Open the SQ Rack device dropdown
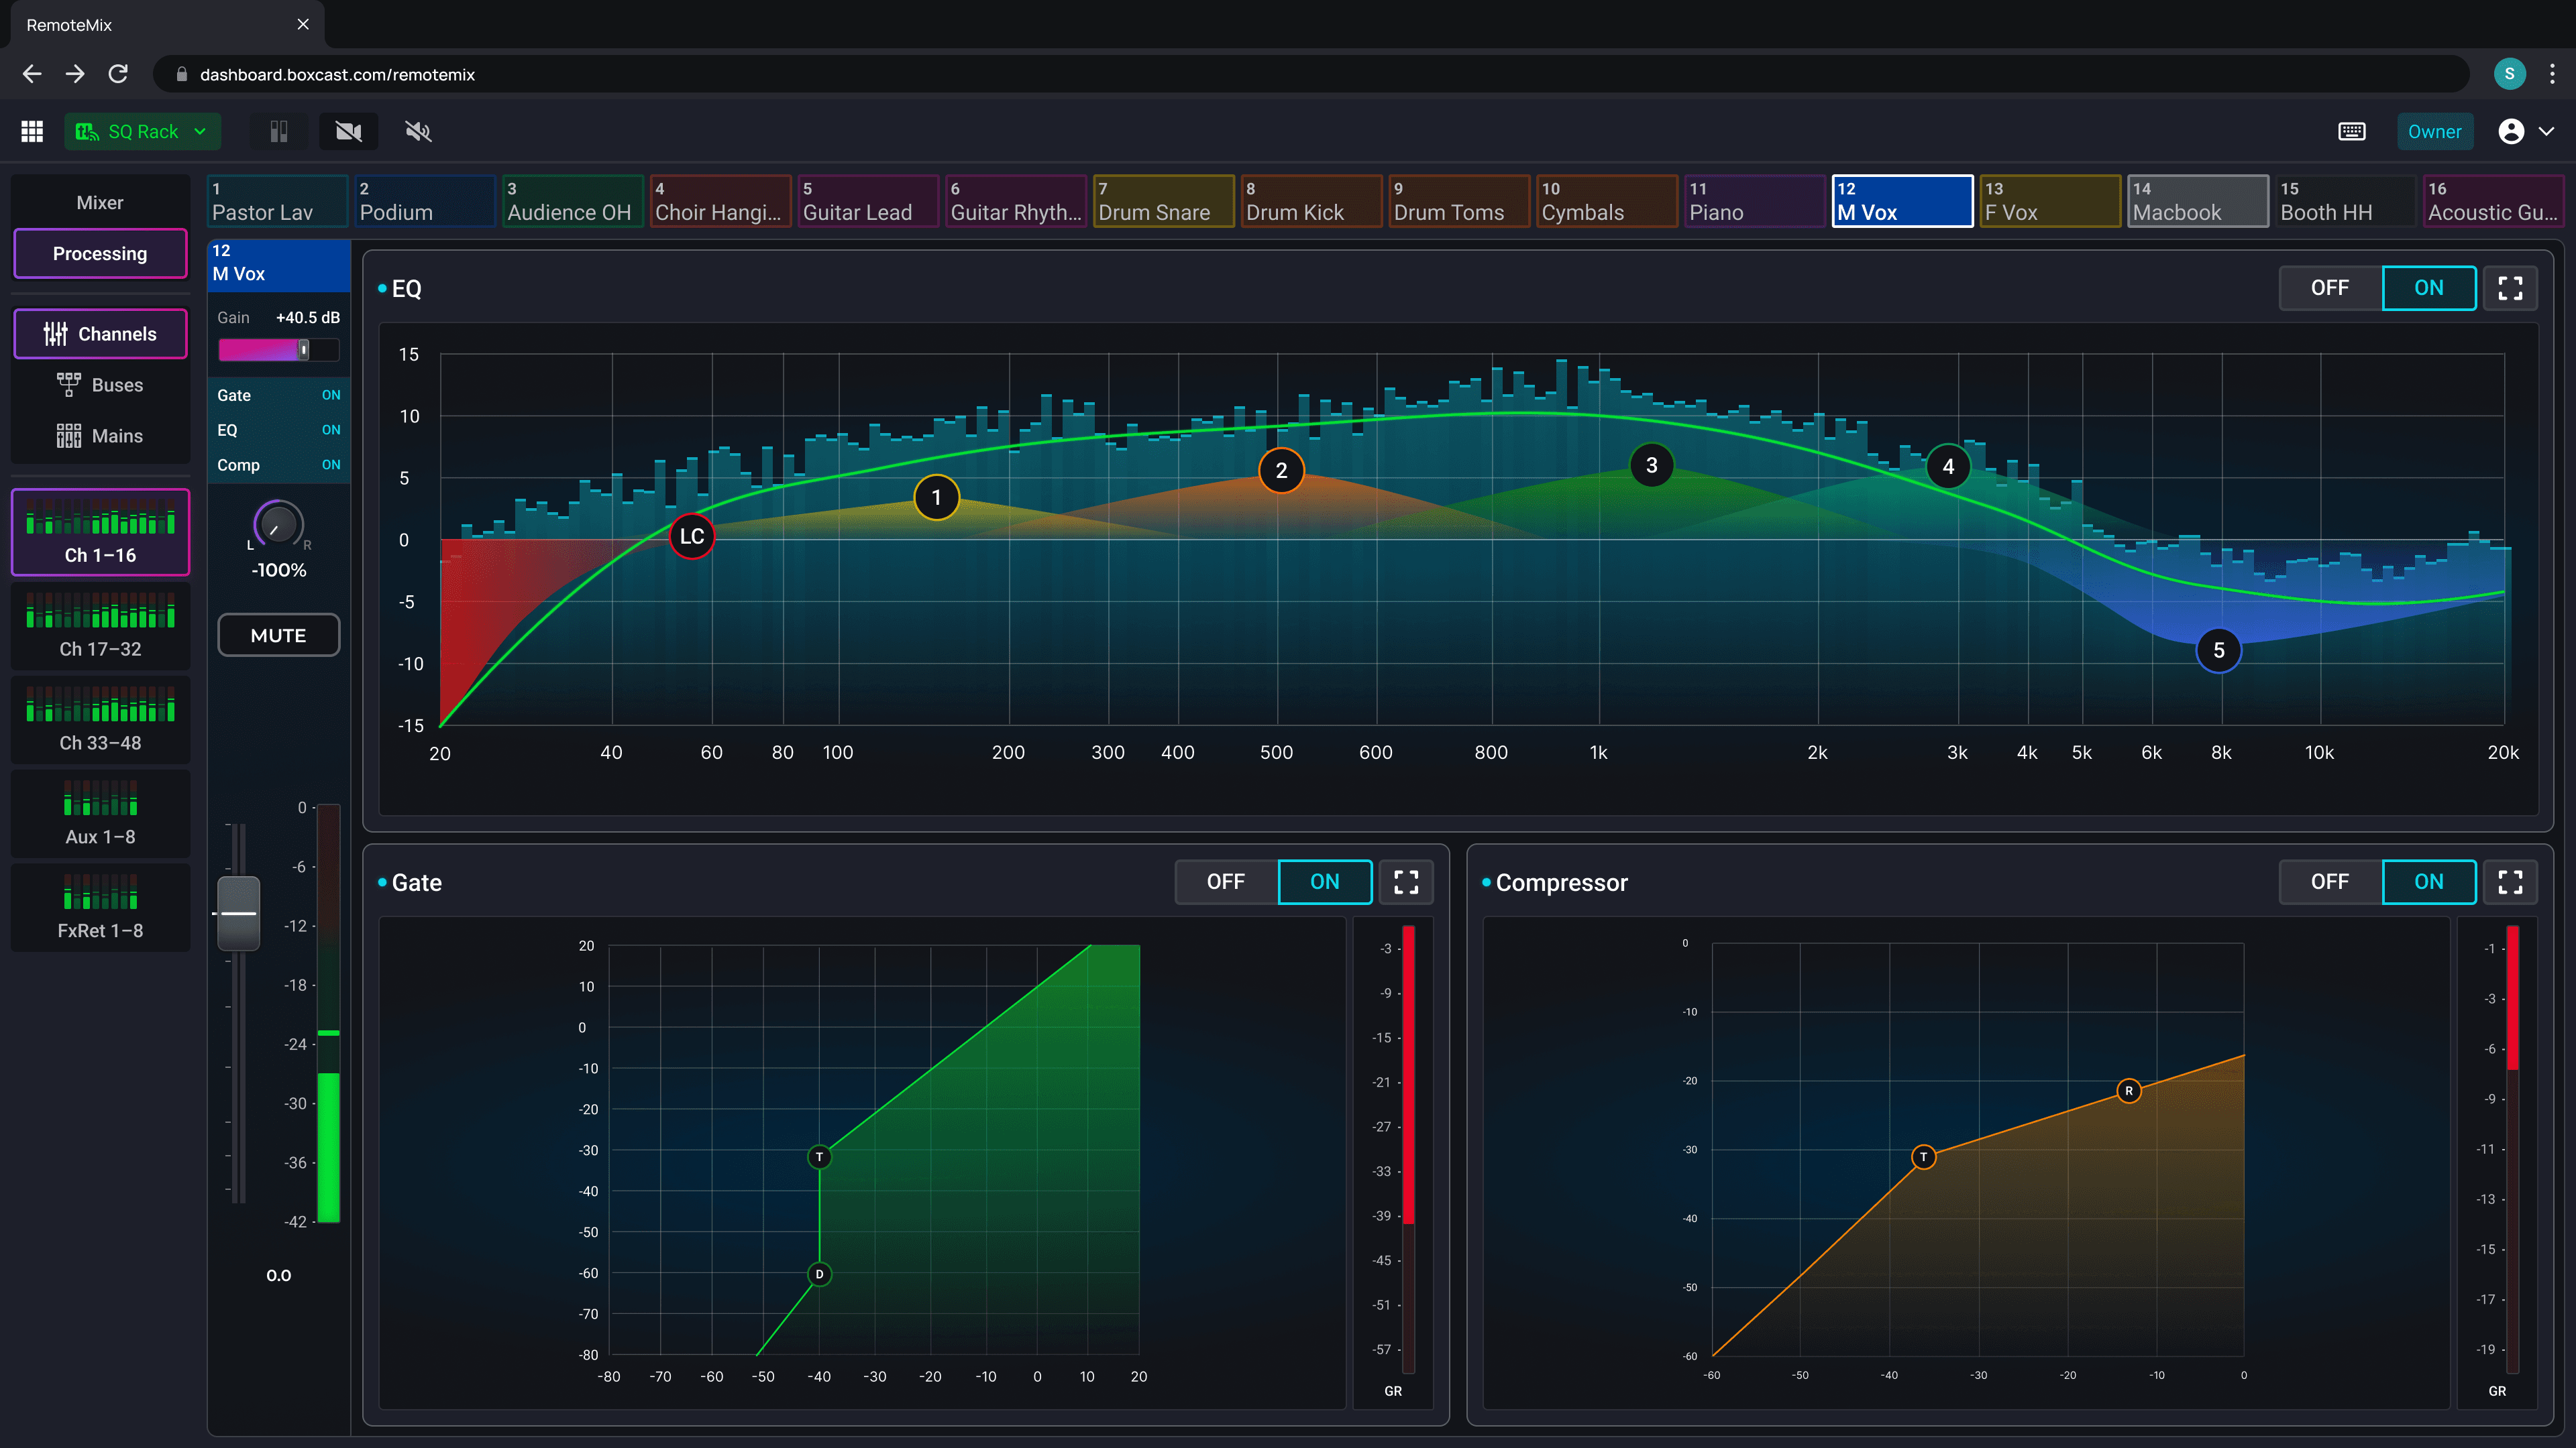Screen dimensions: 2576x1448 pos(143,131)
